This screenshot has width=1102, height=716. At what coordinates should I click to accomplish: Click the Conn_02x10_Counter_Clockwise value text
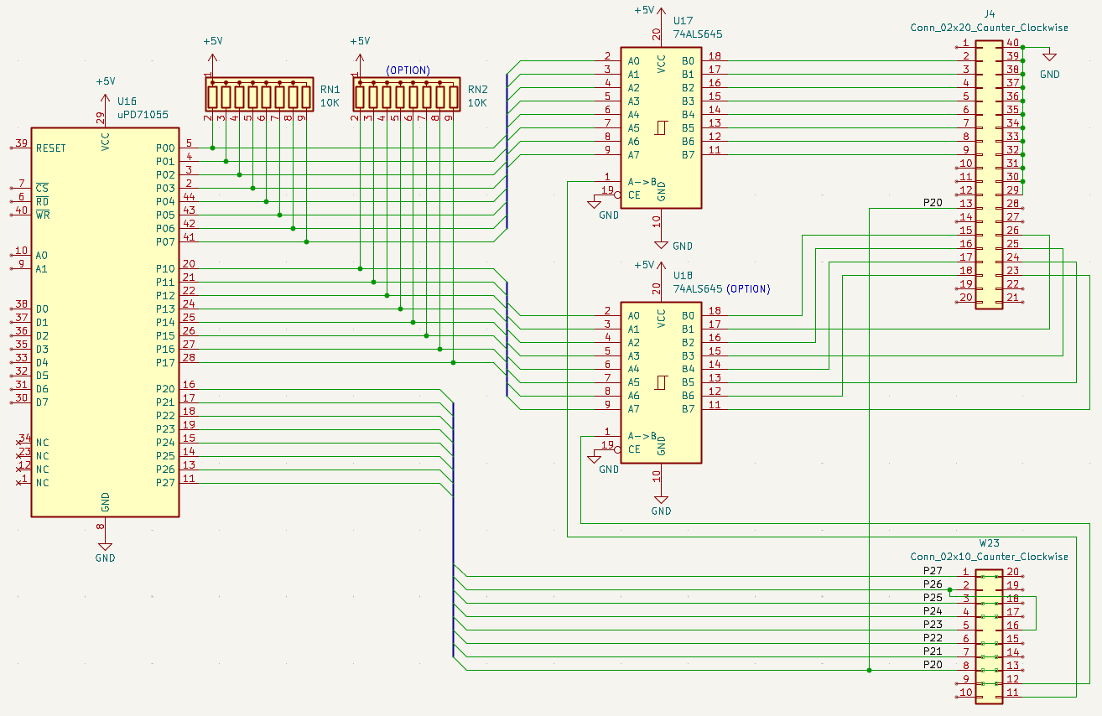(x=989, y=557)
